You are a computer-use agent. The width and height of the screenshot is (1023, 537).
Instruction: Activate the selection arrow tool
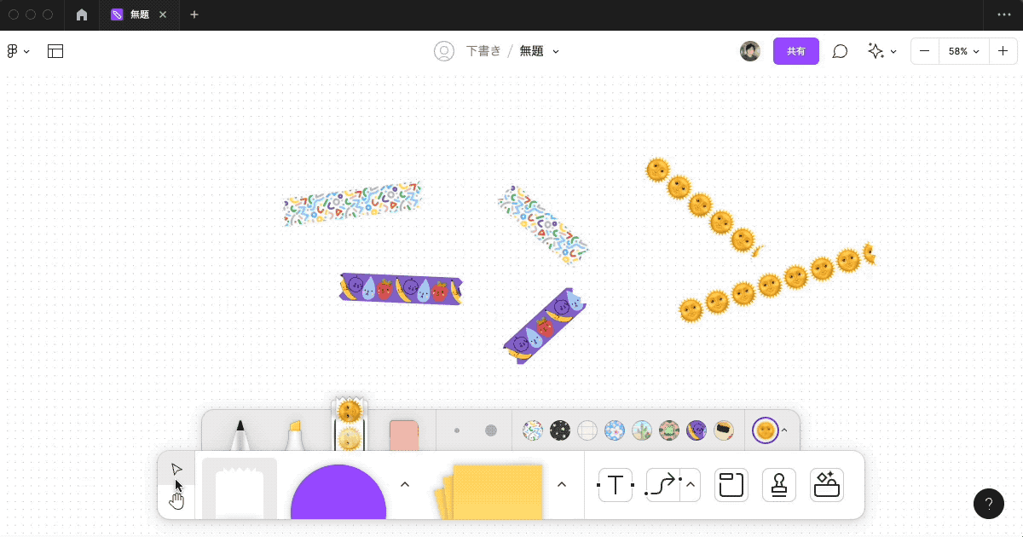(176, 468)
